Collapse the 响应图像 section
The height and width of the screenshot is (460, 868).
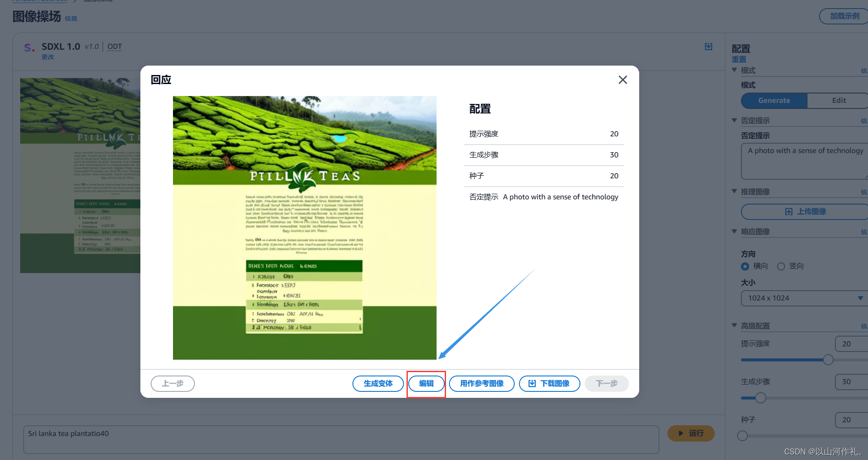tap(734, 231)
